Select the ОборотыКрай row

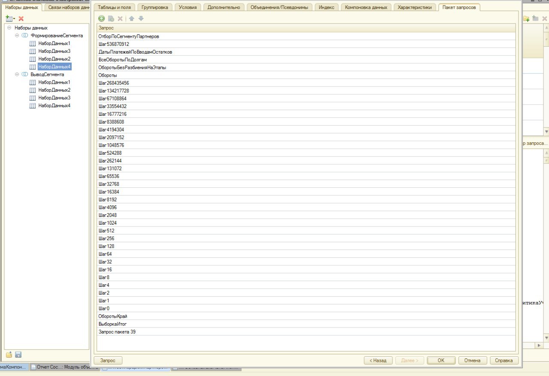click(306, 316)
